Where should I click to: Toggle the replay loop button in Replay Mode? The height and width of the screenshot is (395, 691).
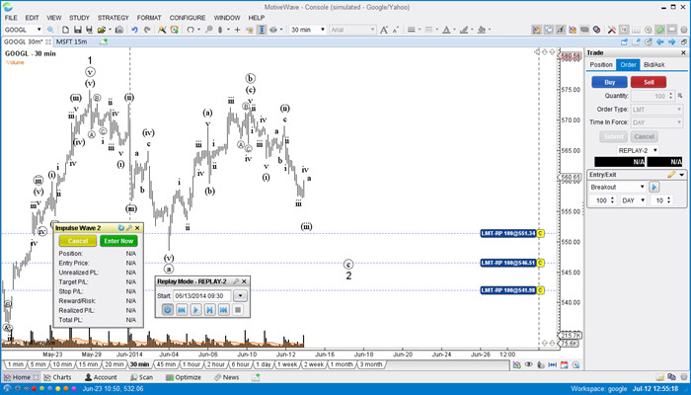tap(168, 309)
